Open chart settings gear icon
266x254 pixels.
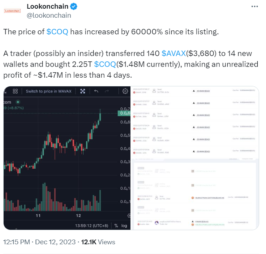(125, 91)
